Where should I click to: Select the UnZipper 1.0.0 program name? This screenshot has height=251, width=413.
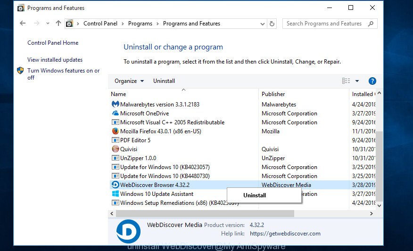point(138,158)
